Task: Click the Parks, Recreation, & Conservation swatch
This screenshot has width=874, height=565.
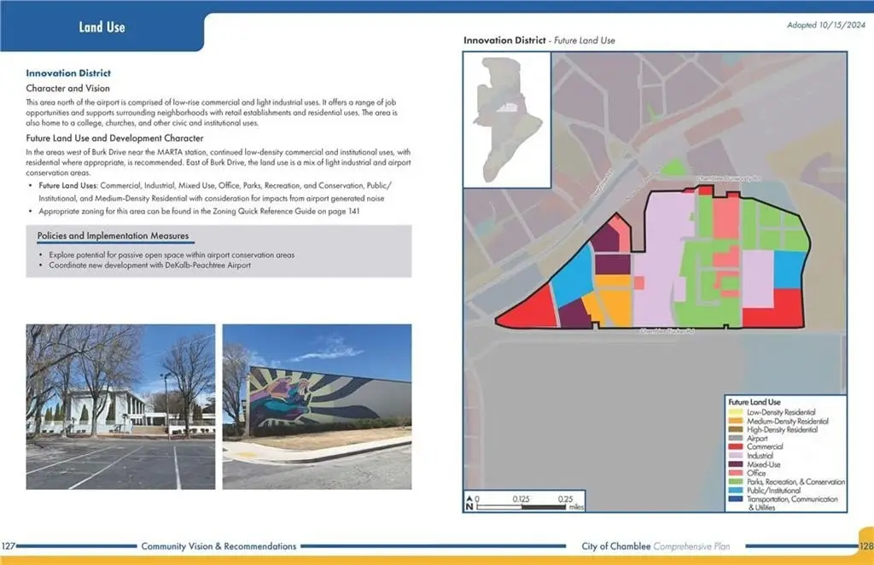Action: pyautogui.click(x=731, y=481)
